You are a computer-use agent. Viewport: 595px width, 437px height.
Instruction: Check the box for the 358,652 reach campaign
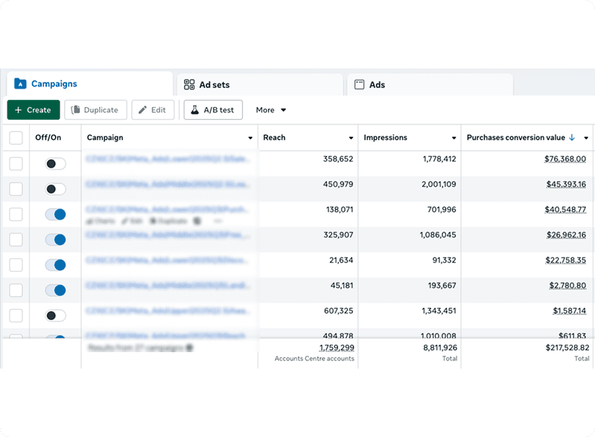click(16, 164)
